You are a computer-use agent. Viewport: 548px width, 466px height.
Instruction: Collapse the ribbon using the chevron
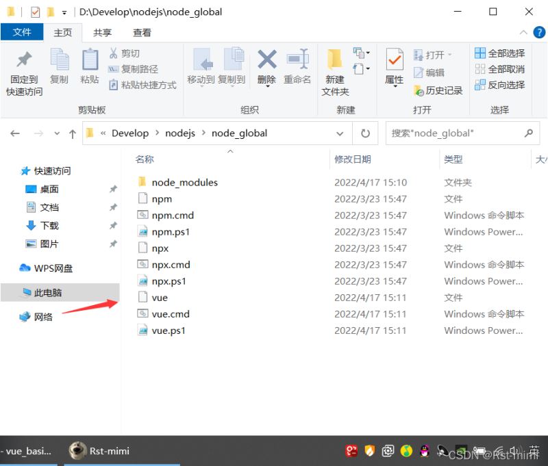pyautogui.click(x=524, y=32)
